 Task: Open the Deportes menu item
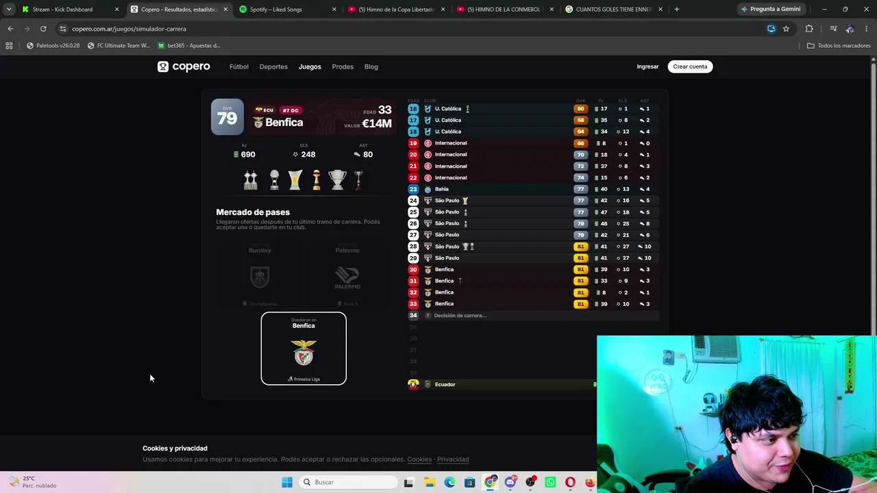[x=273, y=66]
